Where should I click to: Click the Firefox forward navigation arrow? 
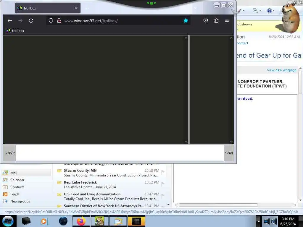[20, 21]
